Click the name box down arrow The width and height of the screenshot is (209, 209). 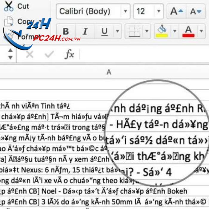[x=10, y=57]
